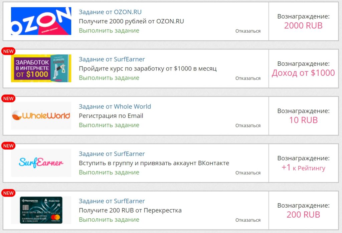The width and height of the screenshot is (342, 233).
Task: Decline the $1000 course task via 'Отказаться'
Action: (x=248, y=78)
